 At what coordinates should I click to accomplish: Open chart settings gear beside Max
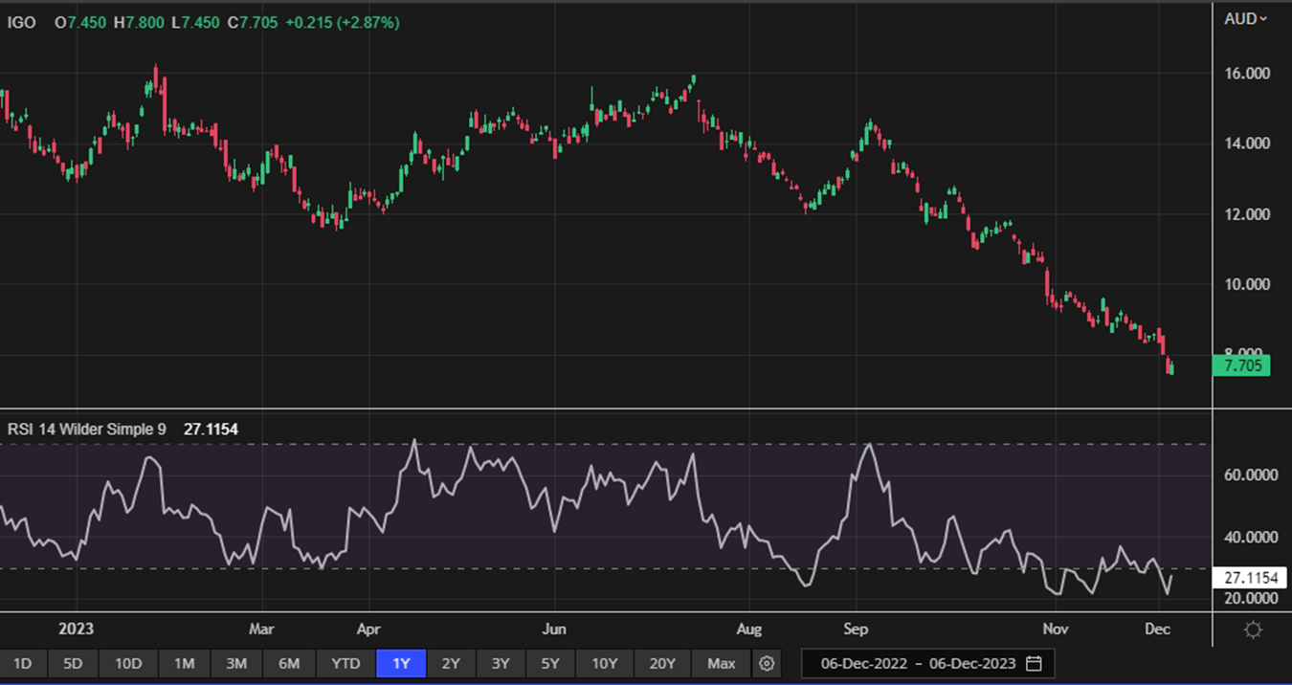point(766,663)
